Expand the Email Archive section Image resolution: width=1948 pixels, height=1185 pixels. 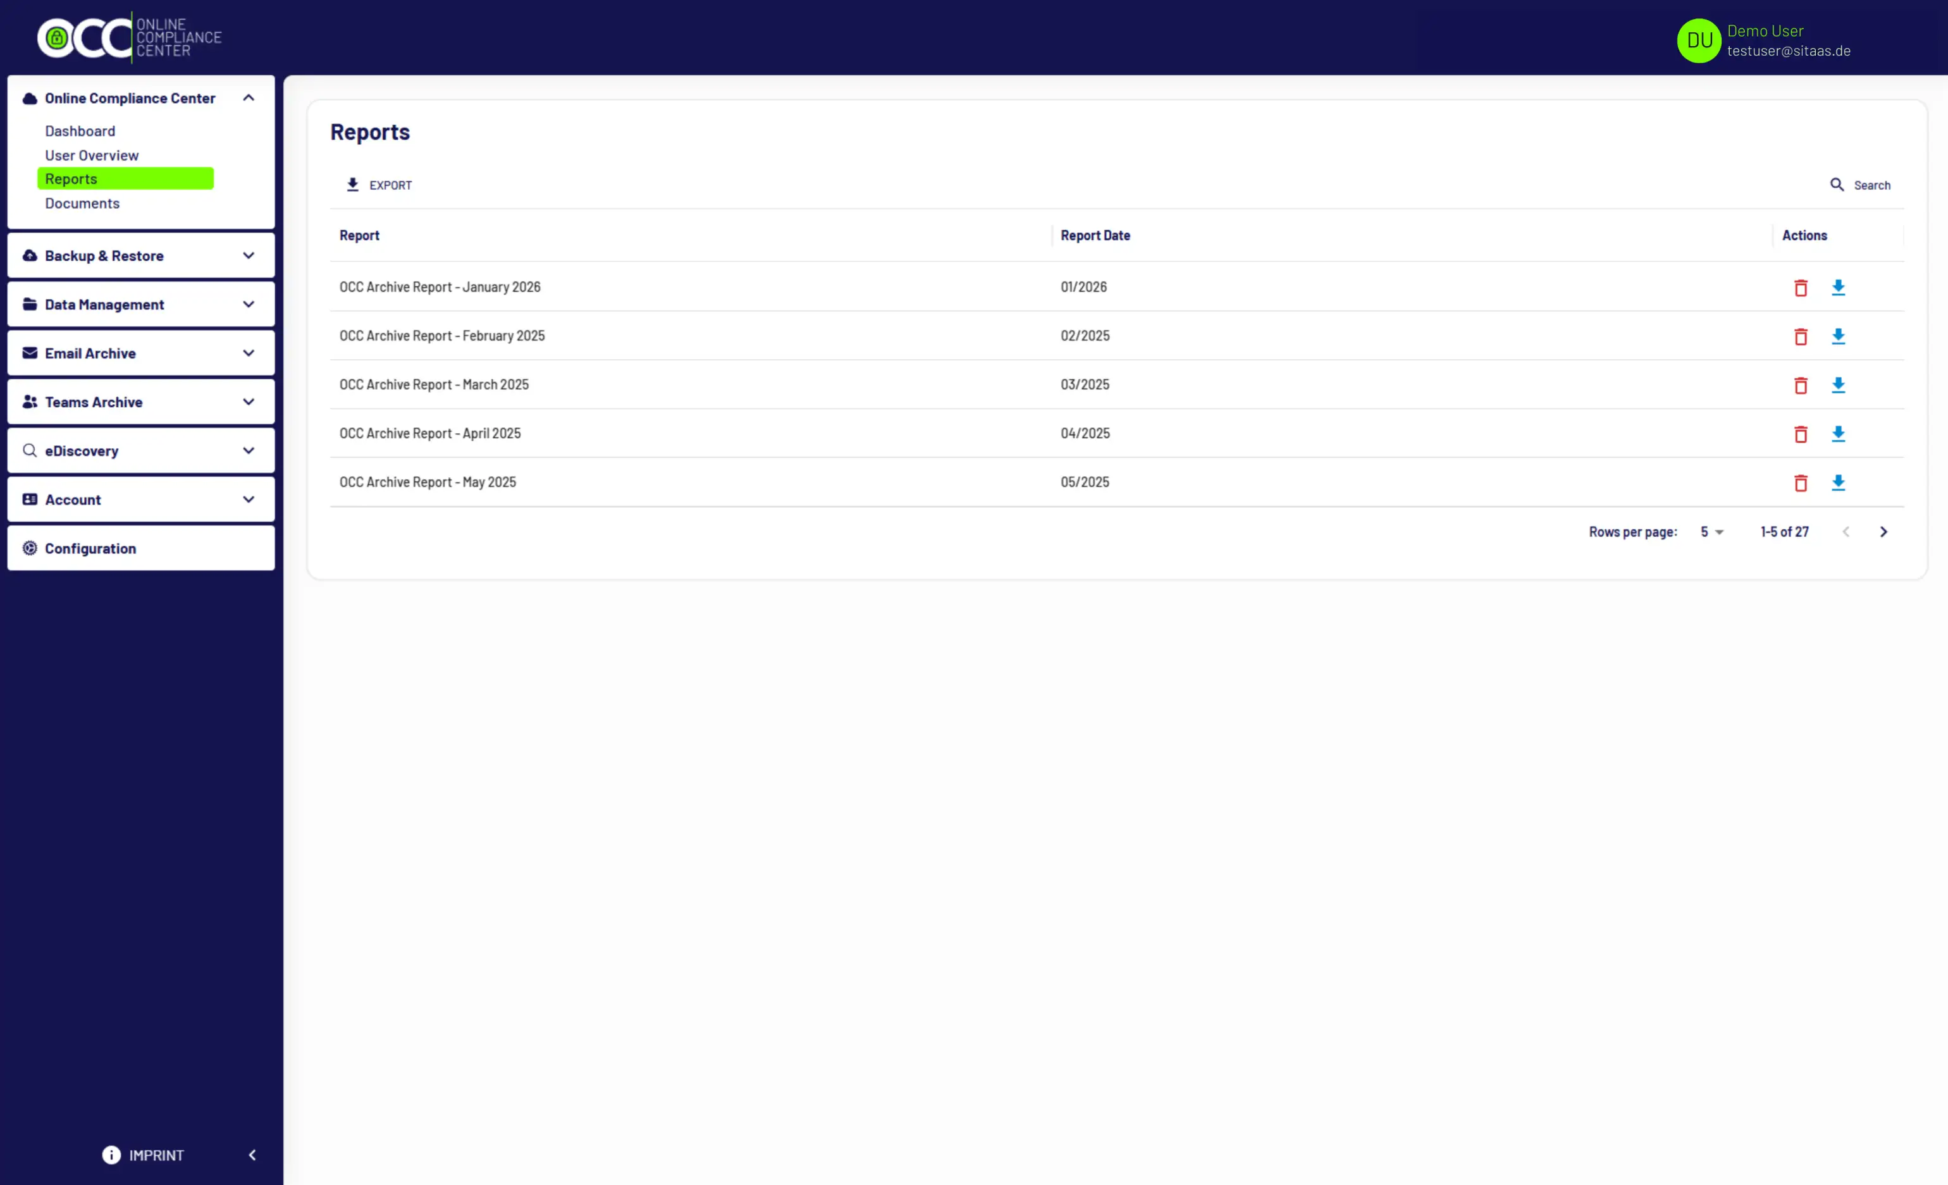[x=140, y=353]
